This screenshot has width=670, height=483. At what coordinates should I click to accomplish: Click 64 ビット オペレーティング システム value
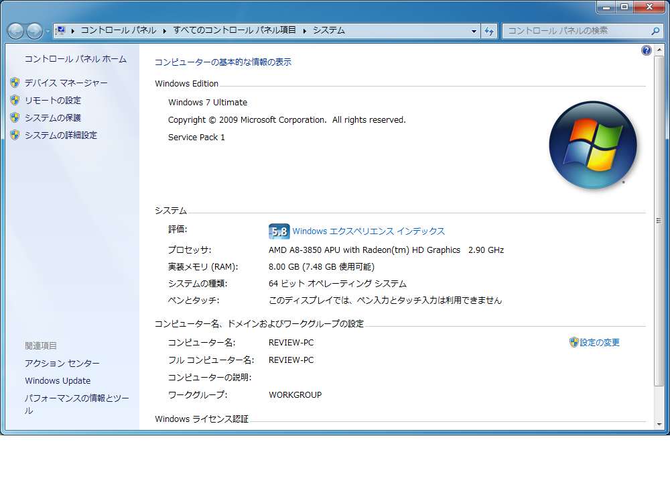coord(338,284)
